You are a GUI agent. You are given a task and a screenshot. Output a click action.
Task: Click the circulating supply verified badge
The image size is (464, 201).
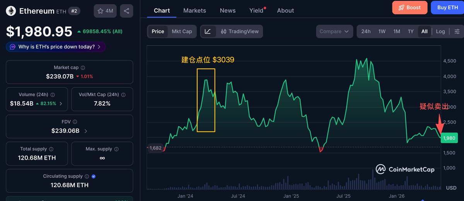tap(94, 176)
